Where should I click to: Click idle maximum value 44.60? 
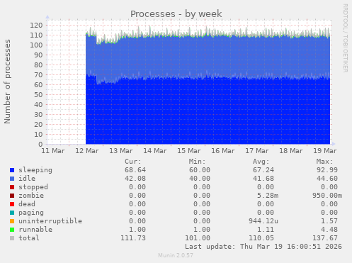coord(327,179)
